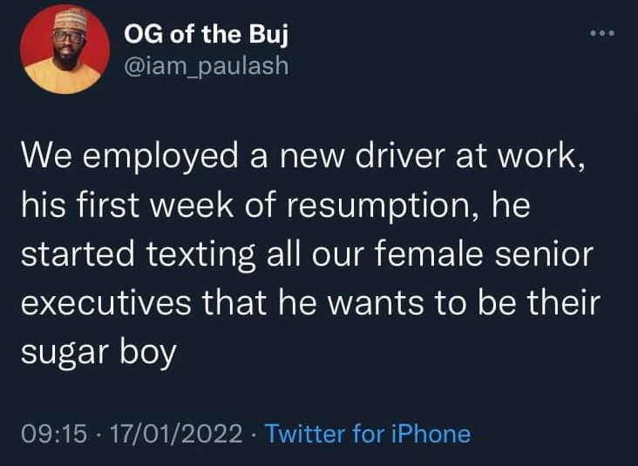Open the "Twitter for iPhone" source link
The width and height of the screenshot is (638, 466).
367,433
